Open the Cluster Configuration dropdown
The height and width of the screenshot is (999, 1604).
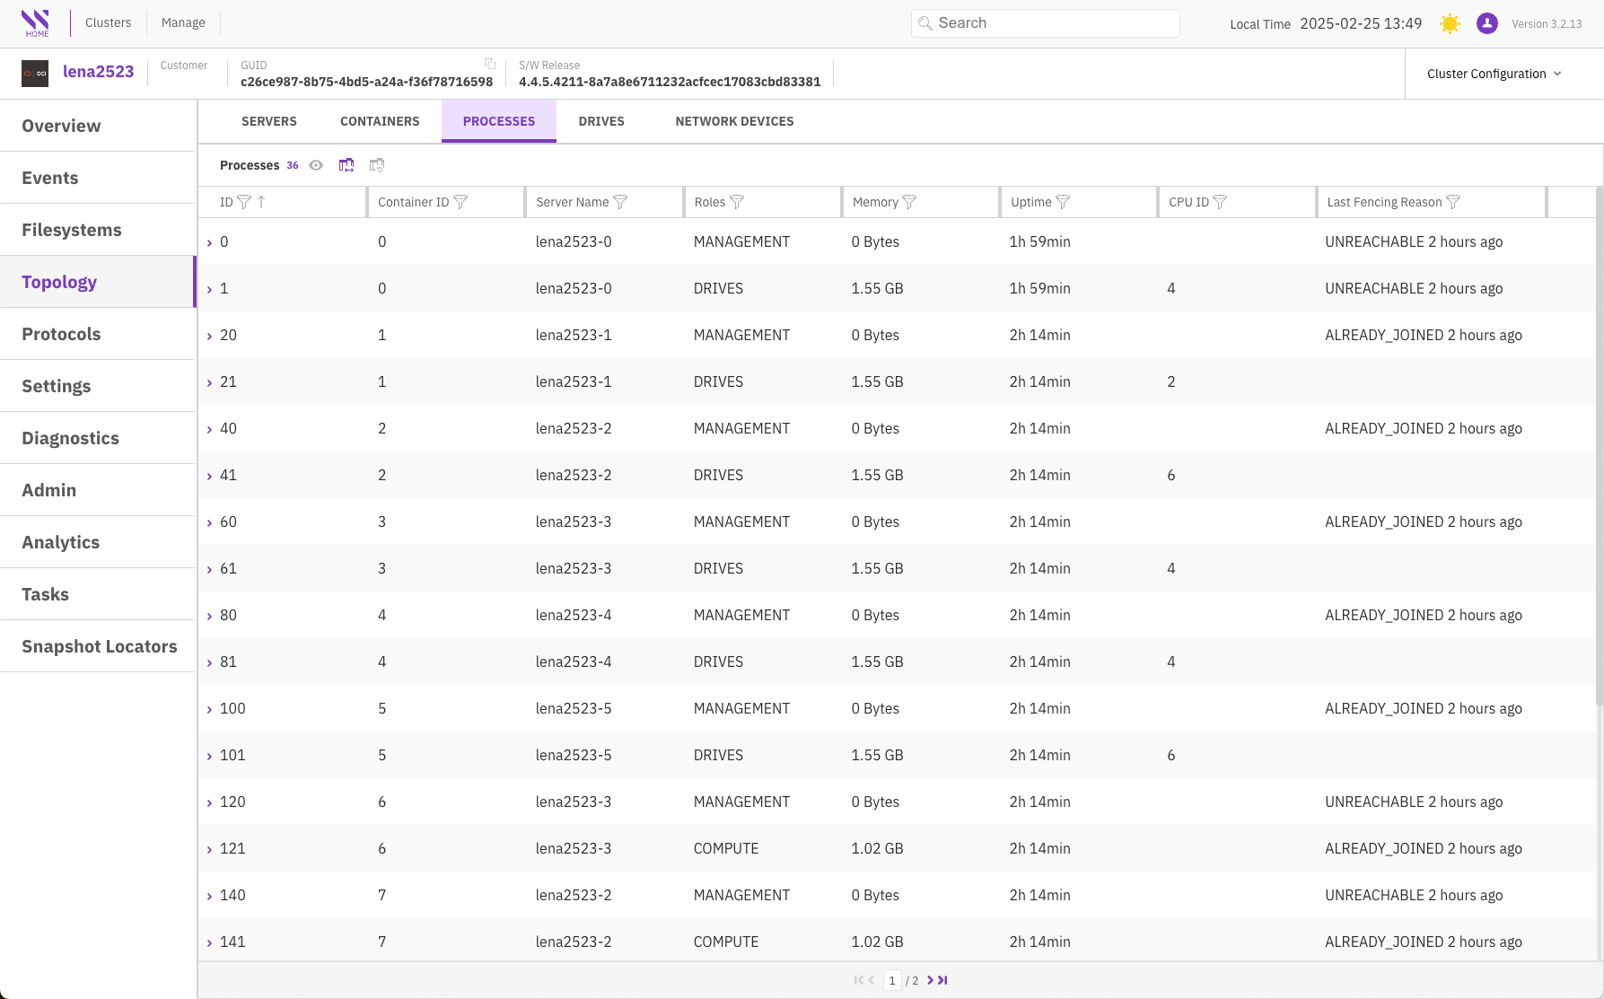(1494, 74)
